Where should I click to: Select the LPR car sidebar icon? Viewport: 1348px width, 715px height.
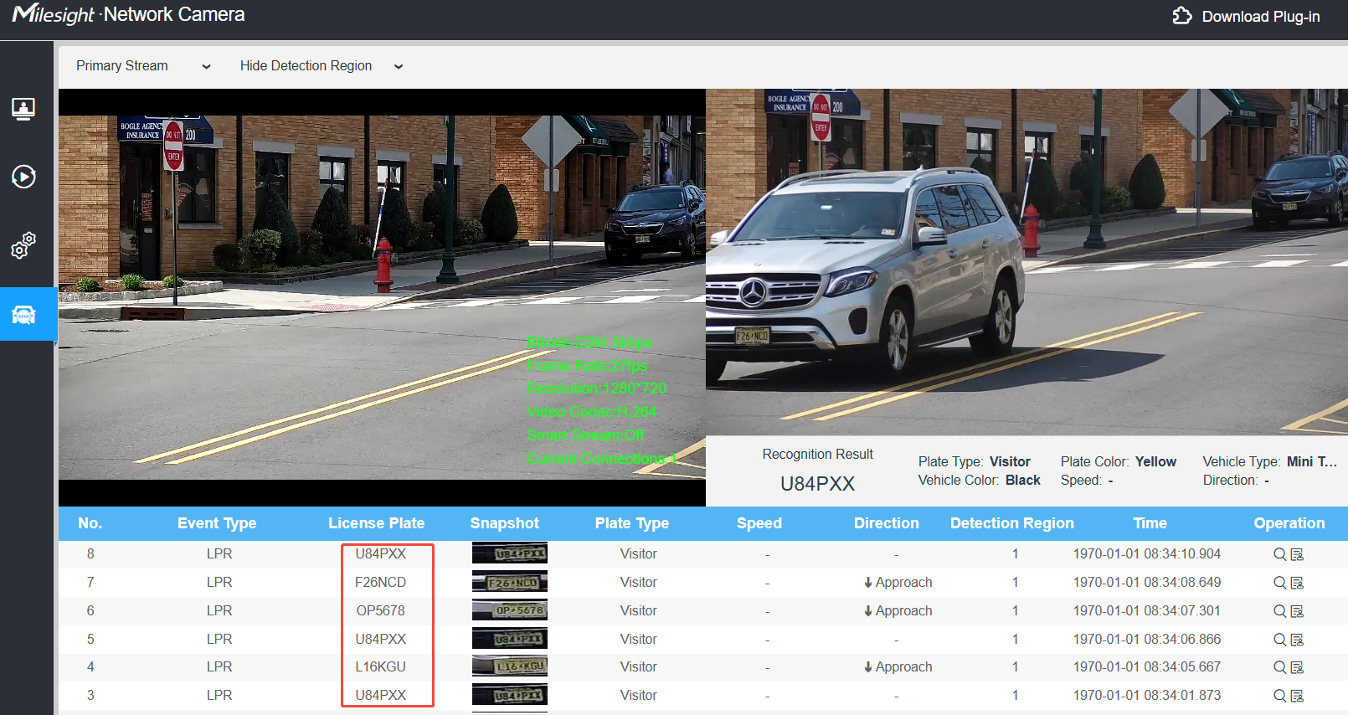(23, 315)
